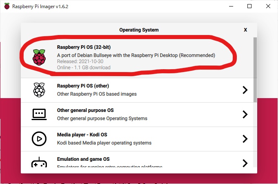Close the Raspberry Pi Imager window
Viewport: 278px width, 184px height.
268,6
